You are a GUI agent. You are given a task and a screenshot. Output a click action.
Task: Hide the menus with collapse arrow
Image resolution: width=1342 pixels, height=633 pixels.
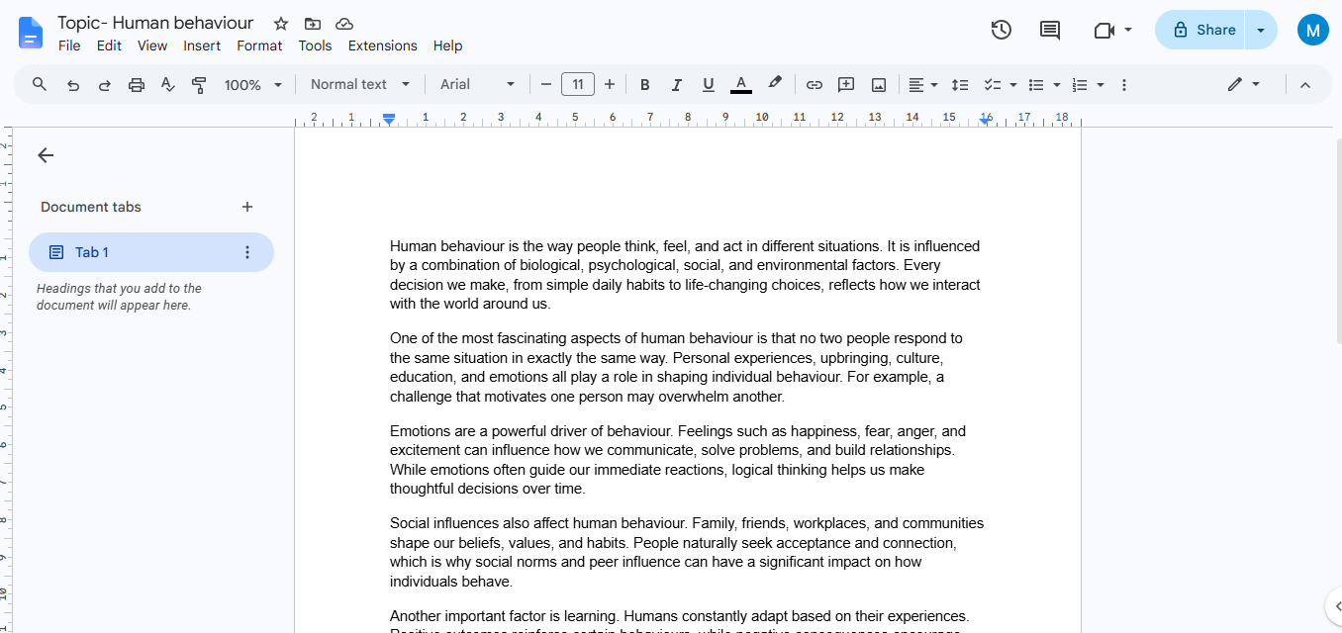1305,85
